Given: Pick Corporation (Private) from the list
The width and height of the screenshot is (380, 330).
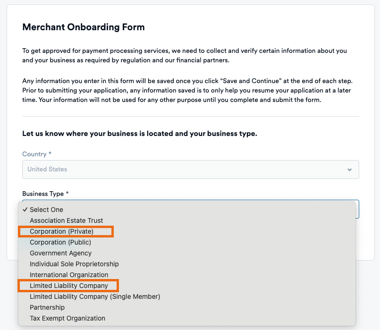Looking at the screenshot, I should click(x=62, y=231).
